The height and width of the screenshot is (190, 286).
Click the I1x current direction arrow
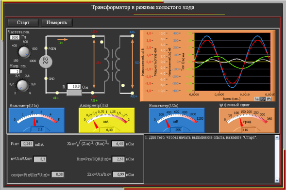pyautogui.click(x=63, y=39)
